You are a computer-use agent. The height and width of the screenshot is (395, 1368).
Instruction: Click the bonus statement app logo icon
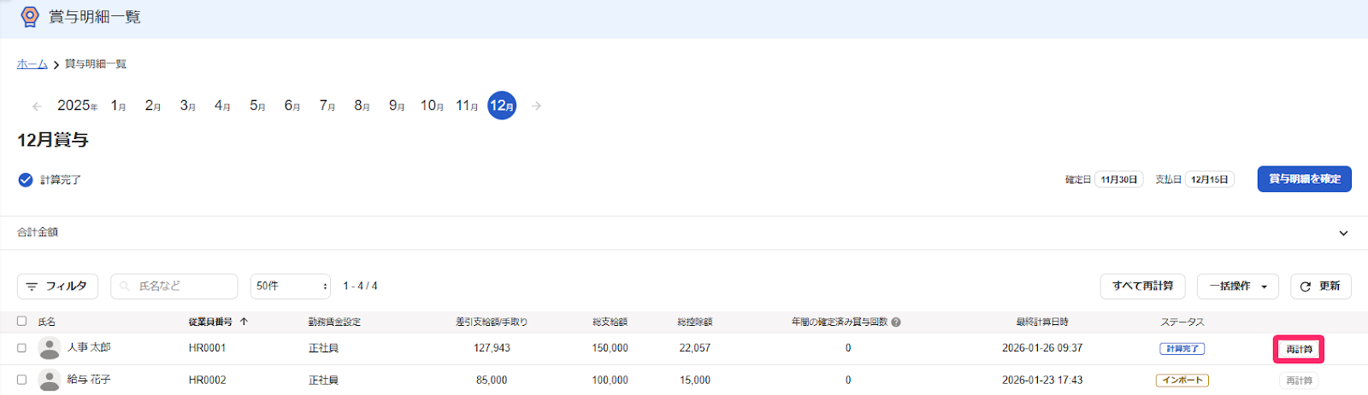(30, 16)
